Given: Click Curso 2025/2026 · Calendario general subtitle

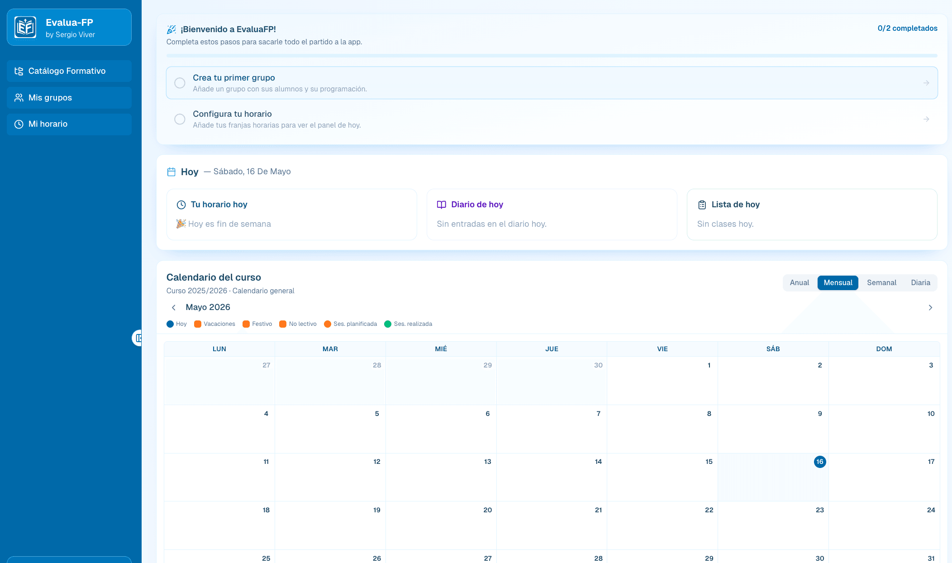Looking at the screenshot, I should coord(230,291).
